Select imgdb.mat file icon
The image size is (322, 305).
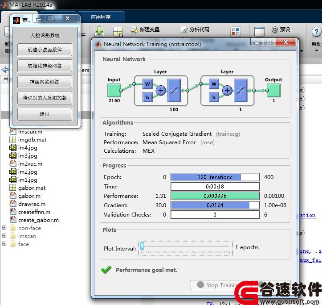click(12, 139)
